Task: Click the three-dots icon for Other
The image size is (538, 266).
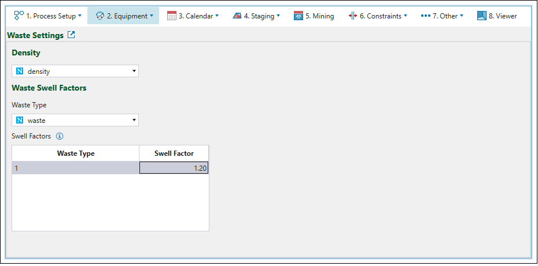Action: [426, 16]
